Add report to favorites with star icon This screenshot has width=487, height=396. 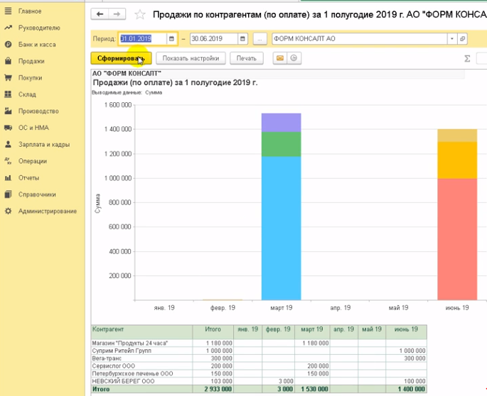(x=140, y=15)
